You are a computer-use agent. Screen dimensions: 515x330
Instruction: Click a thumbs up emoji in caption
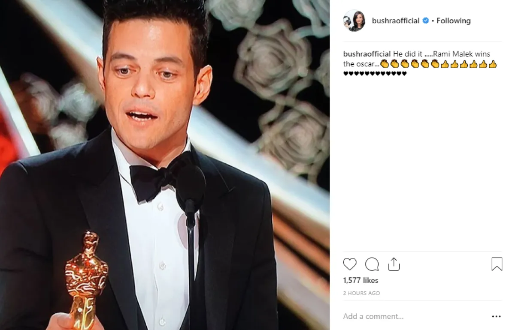coord(445,64)
